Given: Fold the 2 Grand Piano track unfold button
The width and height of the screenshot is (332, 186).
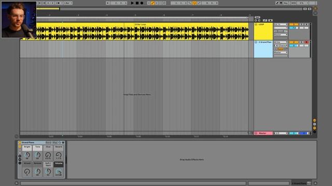Looking at the screenshot, I should tap(256, 42).
